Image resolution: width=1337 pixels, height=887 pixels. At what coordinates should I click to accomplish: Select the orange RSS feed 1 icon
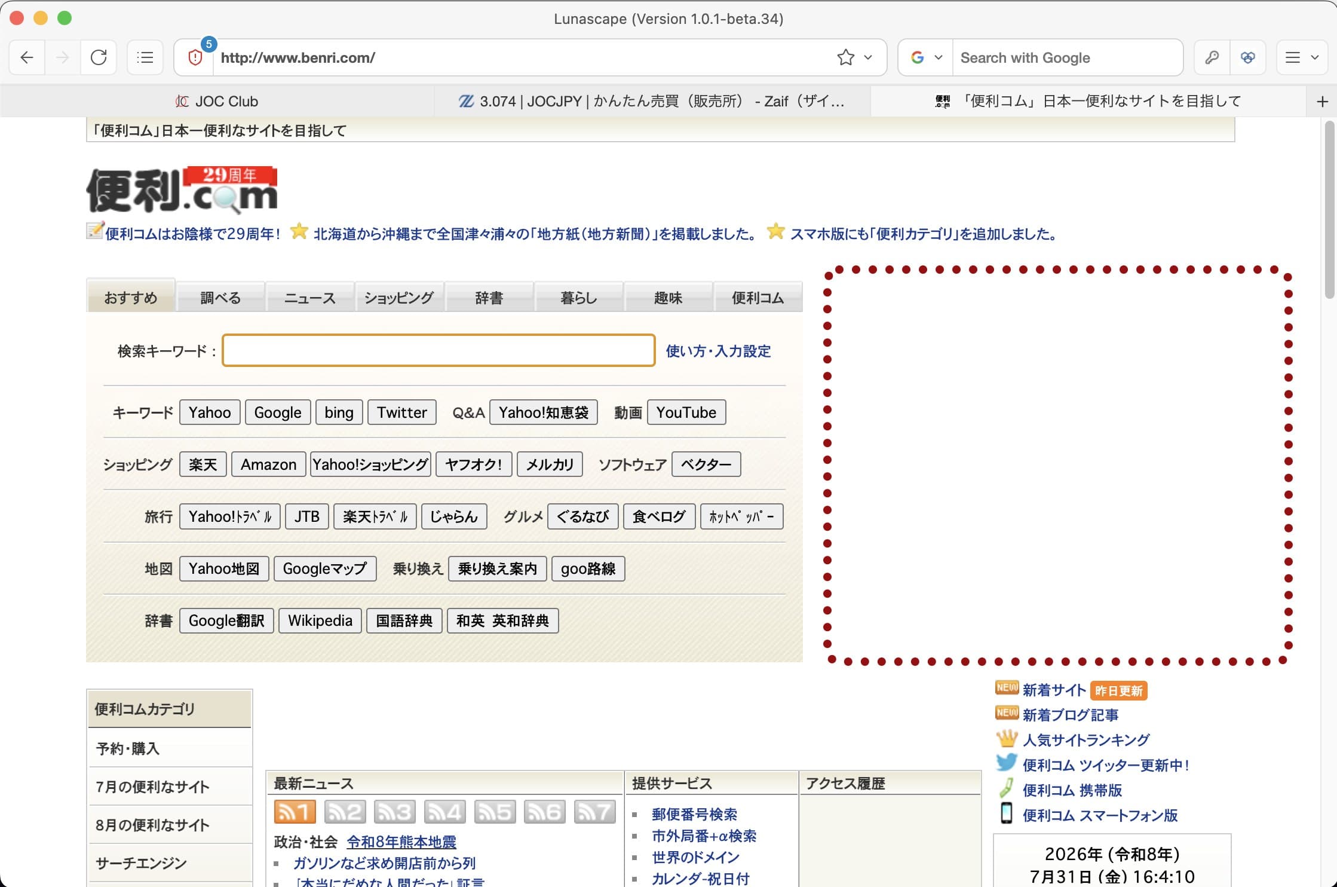click(x=295, y=812)
